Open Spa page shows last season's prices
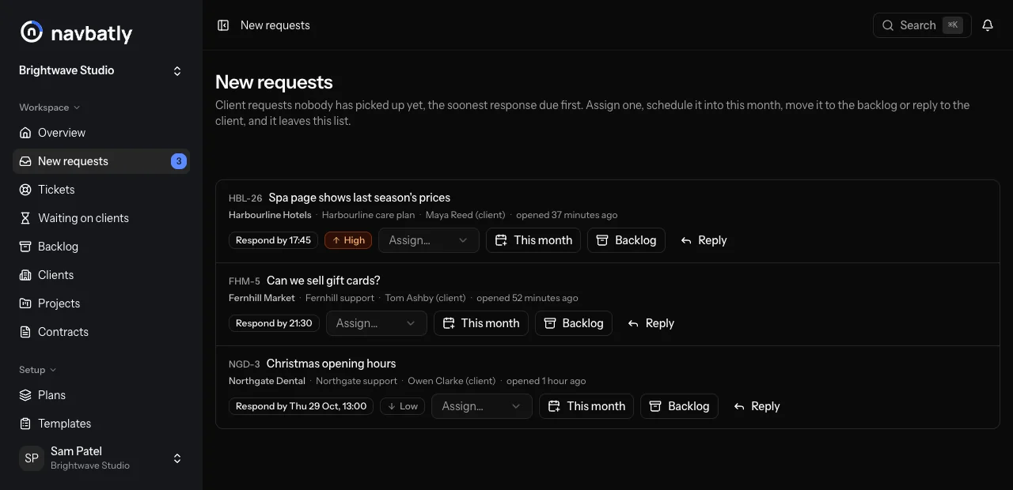The width and height of the screenshot is (1013, 490). point(359,198)
